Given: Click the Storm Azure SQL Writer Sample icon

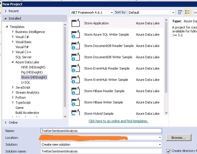Looking at the screenshot, I should [x=76, y=34].
